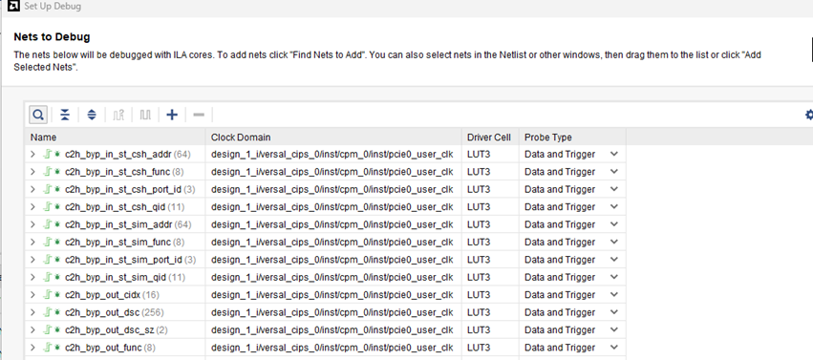Sort by the Name column header
The height and width of the screenshot is (360, 813).
(x=115, y=138)
